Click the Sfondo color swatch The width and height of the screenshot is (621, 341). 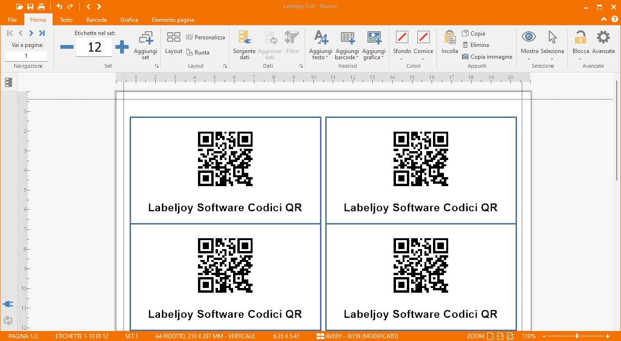click(402, 37)
